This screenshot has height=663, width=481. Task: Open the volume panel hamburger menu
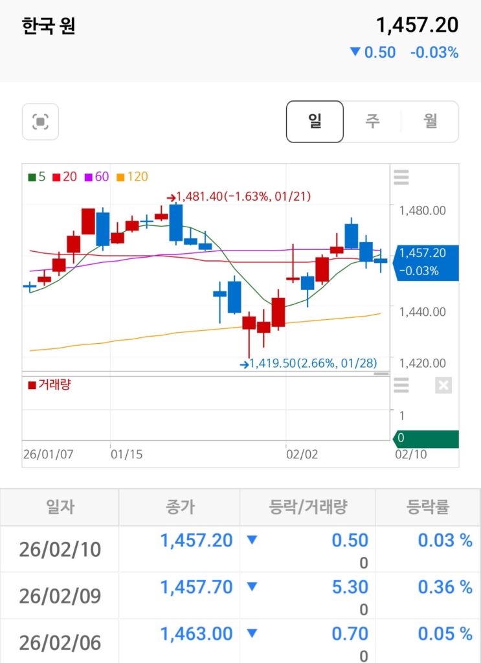pyautogui.click(x=401, y=386)
